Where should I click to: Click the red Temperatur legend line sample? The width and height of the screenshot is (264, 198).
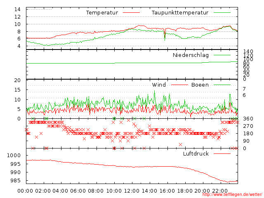(x=131, y=13)
